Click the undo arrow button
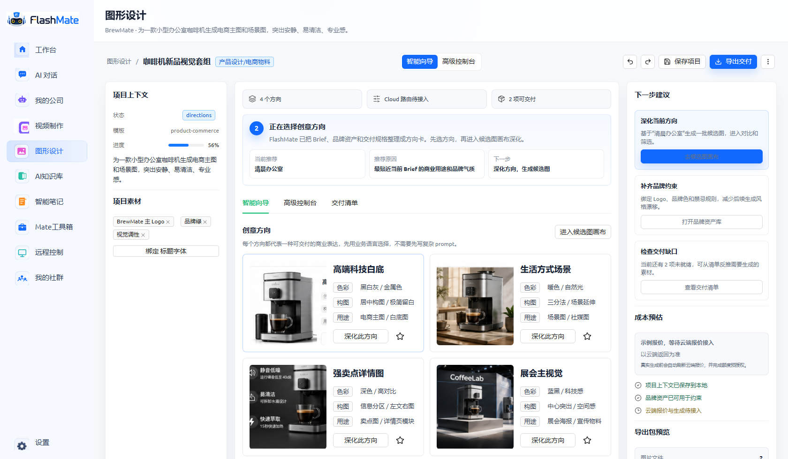788x459 pixels. 630,61
